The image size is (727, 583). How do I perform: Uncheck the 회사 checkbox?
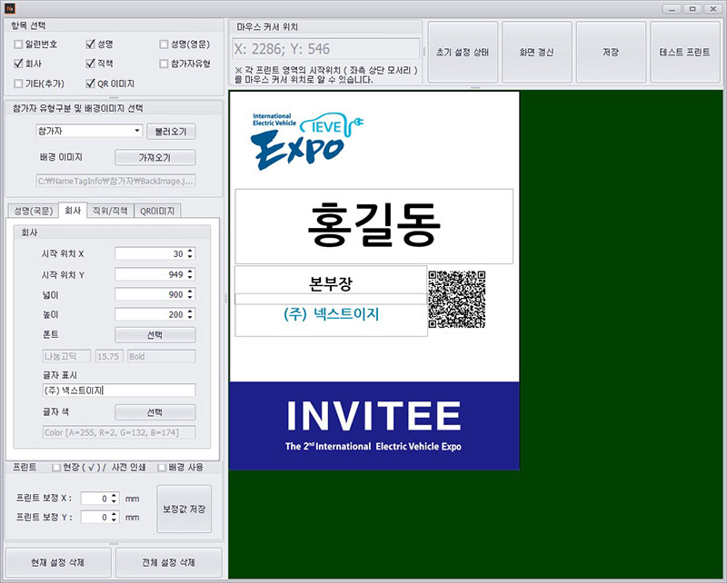pyautogui.click(x=18, y=64)
